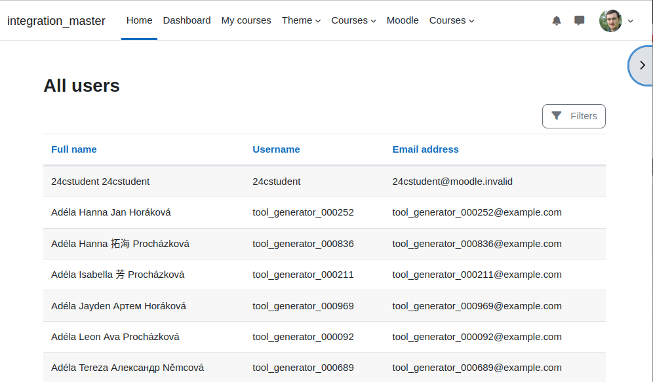Expand the Courses dropdown after Moodle
This screenshot has width=653, height=382.
(x=452, y=20)
